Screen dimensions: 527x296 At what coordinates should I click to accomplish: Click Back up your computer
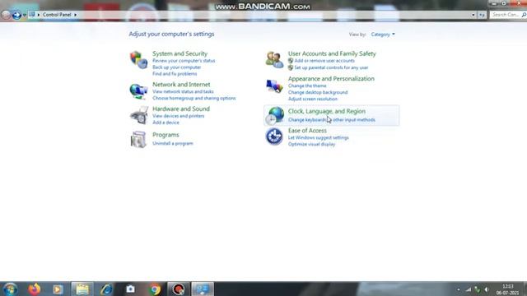coord(176,67)
